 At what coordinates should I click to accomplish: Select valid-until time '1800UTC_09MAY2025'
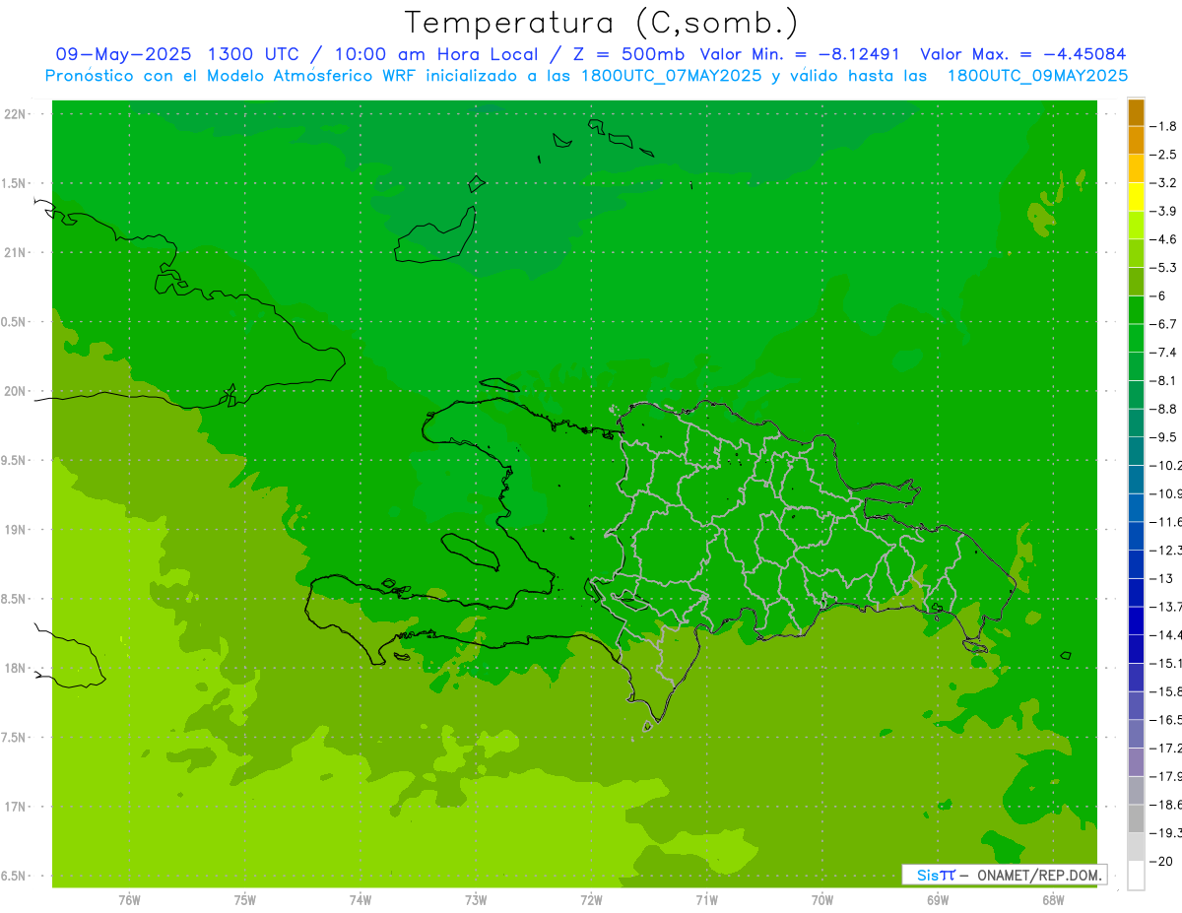click(1037, 76)
